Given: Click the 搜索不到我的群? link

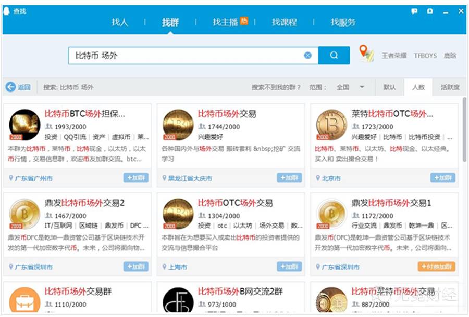Looking at the screenshot, I should click(276, 87).
